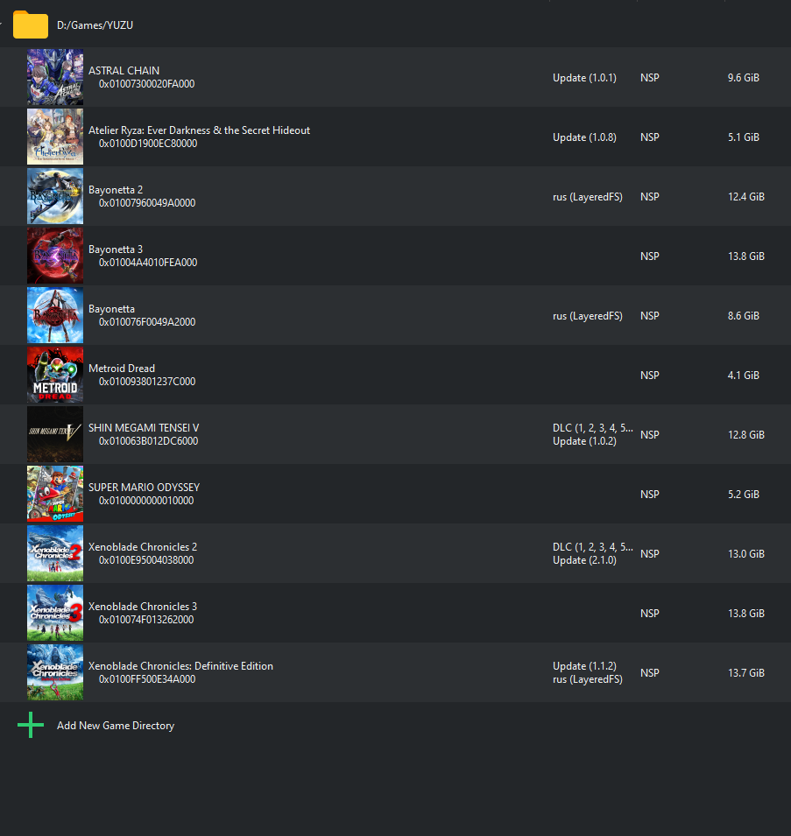Select Xenoblade Chronicles: Definitive Edition title text

pos(180,666)
